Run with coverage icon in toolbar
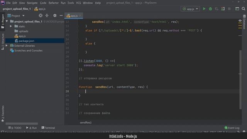 point(217,9)
